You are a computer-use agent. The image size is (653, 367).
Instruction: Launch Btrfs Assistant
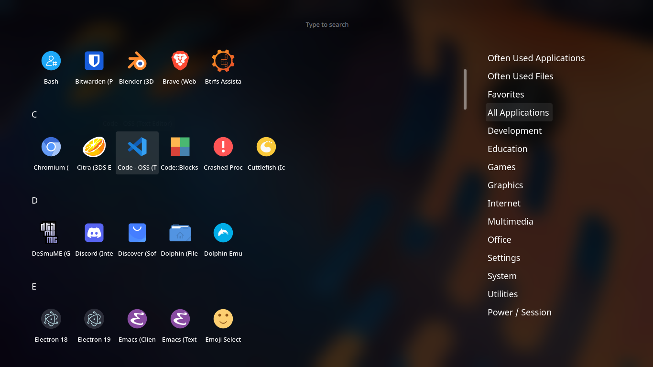point(223,67)
